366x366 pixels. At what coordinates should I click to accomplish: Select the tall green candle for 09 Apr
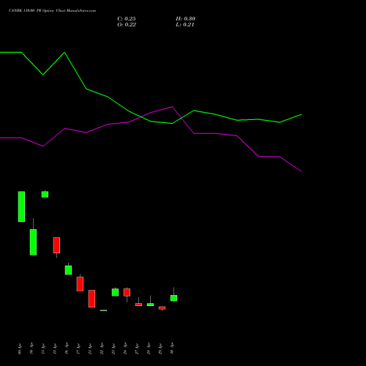coord(21,206)
